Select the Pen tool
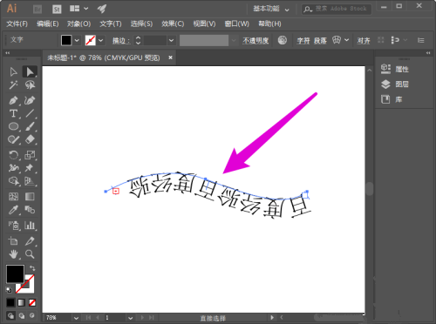Viewport: 436px width, 324px height. (13, 100)
